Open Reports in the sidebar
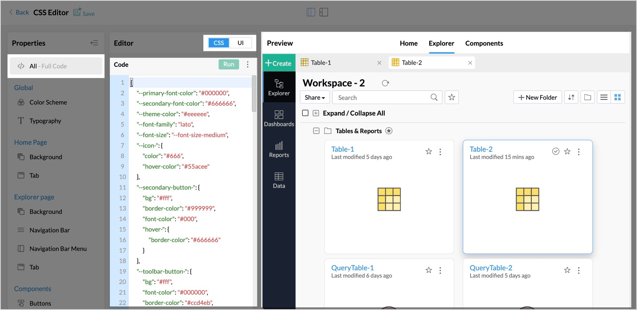This screenshot has width=637, height=310. 279,149
